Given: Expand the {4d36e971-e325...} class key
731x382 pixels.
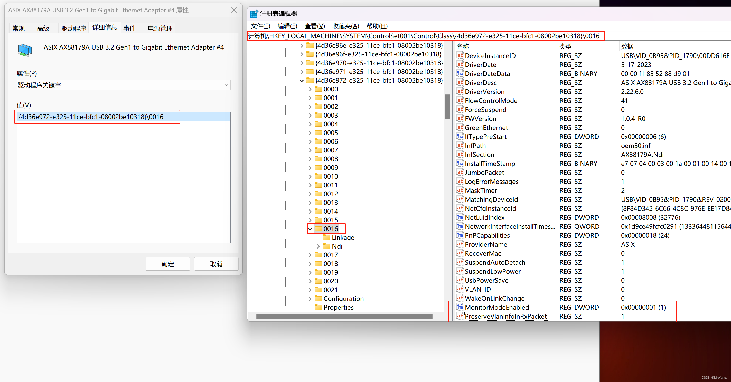Looking at the screenshot, I should (302, 72).
